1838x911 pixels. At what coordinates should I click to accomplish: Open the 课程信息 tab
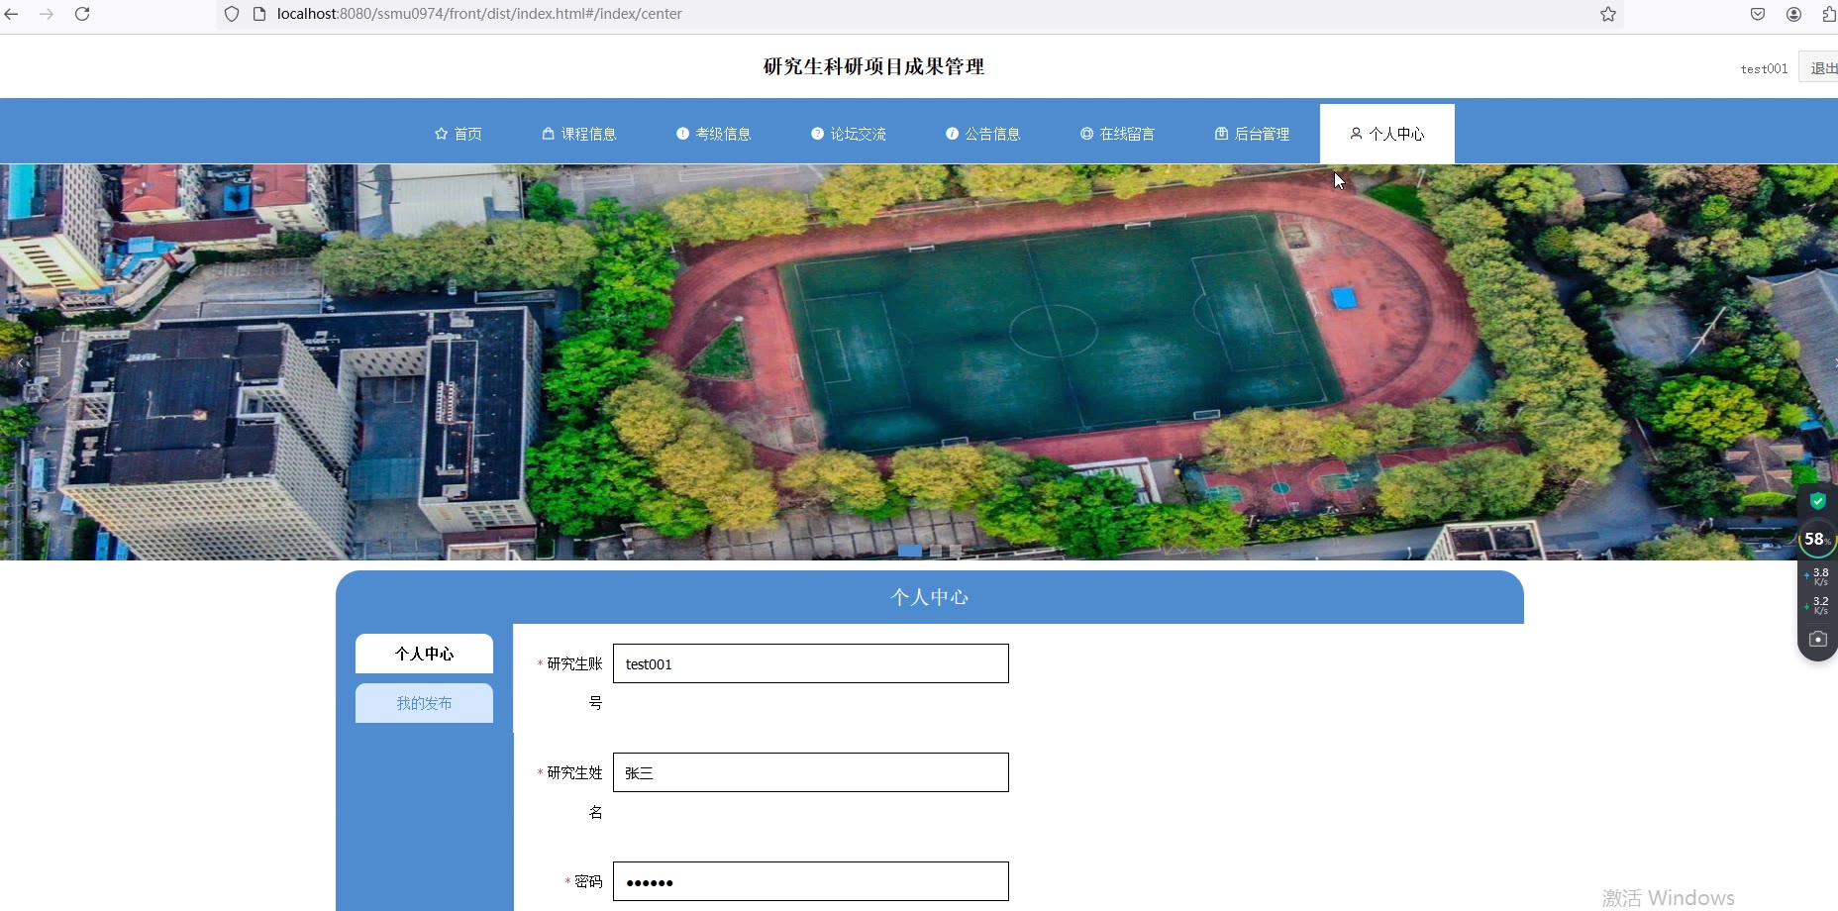pyautogui.click(x=579, y=134)
